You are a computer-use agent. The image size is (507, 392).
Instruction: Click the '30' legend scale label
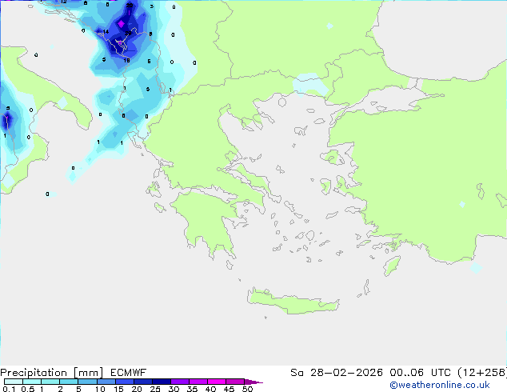174,389
